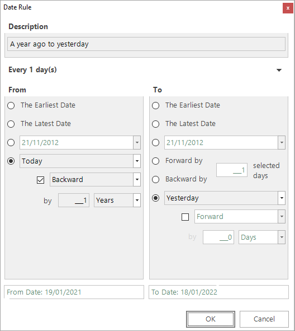Choose the To Backward by radio option

point(156,179)
